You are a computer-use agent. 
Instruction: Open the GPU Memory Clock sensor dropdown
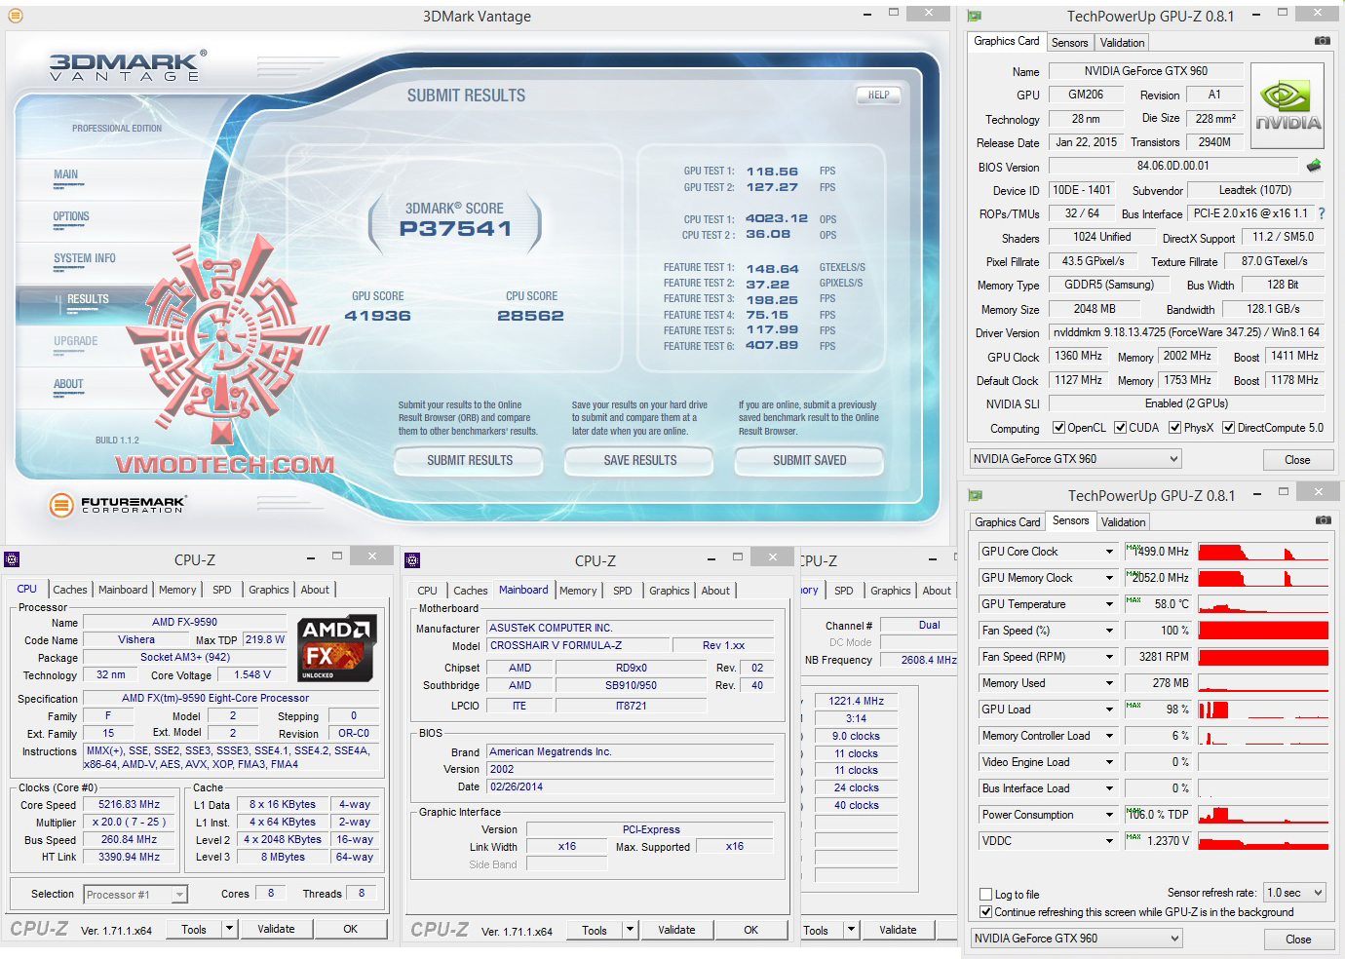coord(1109,578)
